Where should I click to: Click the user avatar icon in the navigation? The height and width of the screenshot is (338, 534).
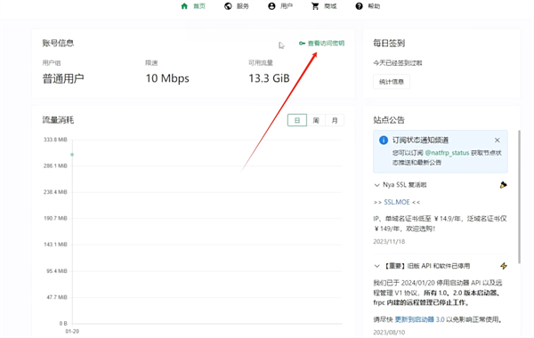(x=271, y=6)
